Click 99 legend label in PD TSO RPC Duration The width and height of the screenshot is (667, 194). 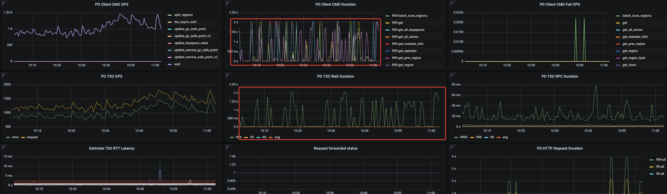[492, 137]
